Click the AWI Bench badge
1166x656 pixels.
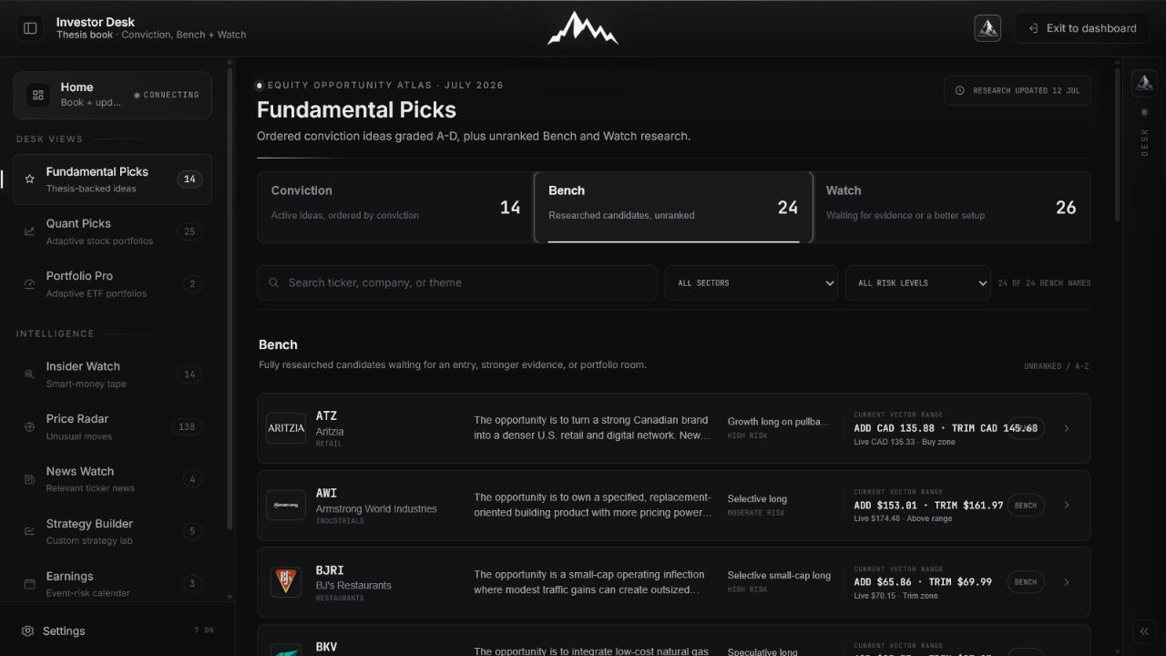point(1026,505)
